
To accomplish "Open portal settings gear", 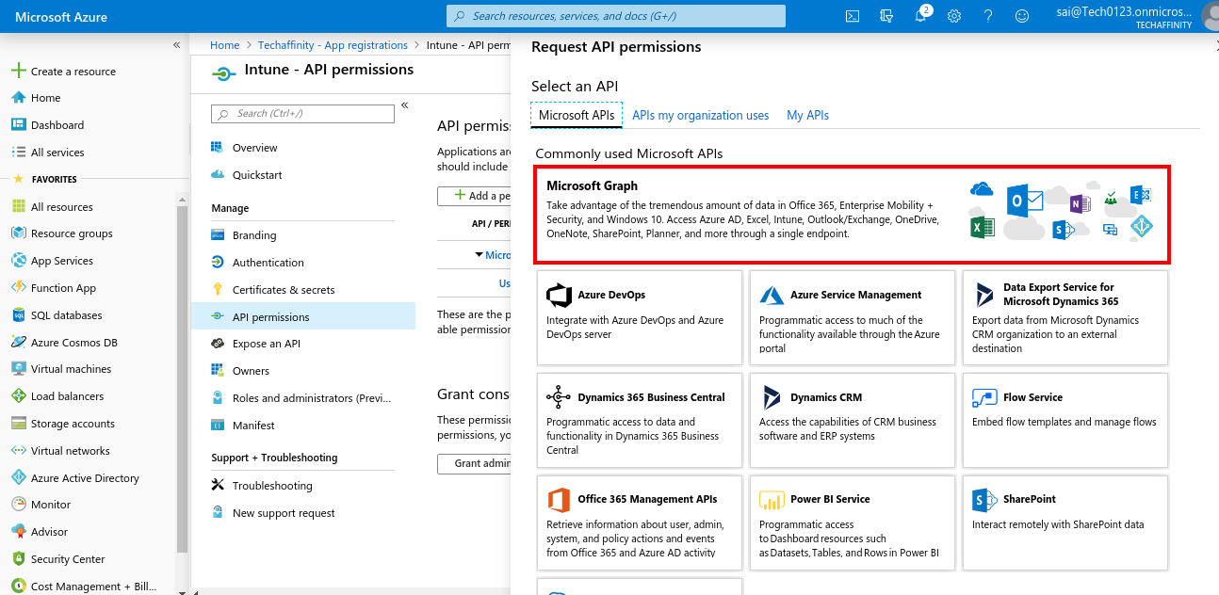I will point(954,16).
